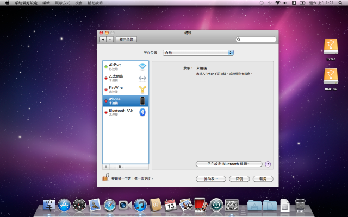Open iChat camera app from the Dock
348x217 pixels.
pyautogui.click(x=125, y=205)
